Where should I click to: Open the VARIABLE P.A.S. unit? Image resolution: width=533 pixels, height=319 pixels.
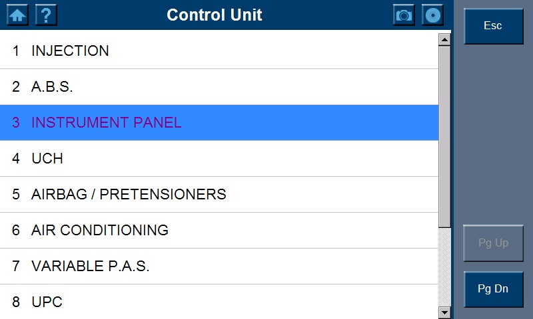(x=91, y=266)
